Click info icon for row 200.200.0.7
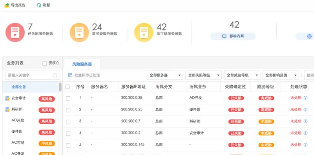This screenshot has height=155, width=314. tap(305, 121)
